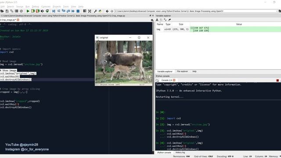Open the Tools menu

point(66,7)
